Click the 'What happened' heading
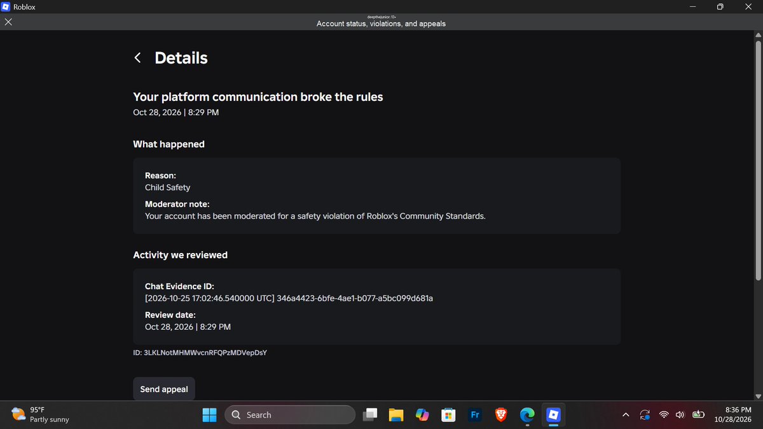Viewport: 763px width, 429px height. coord(168,144)
